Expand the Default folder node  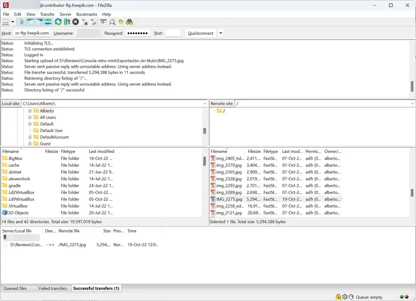pyautogui.click(x=30, y=124)
